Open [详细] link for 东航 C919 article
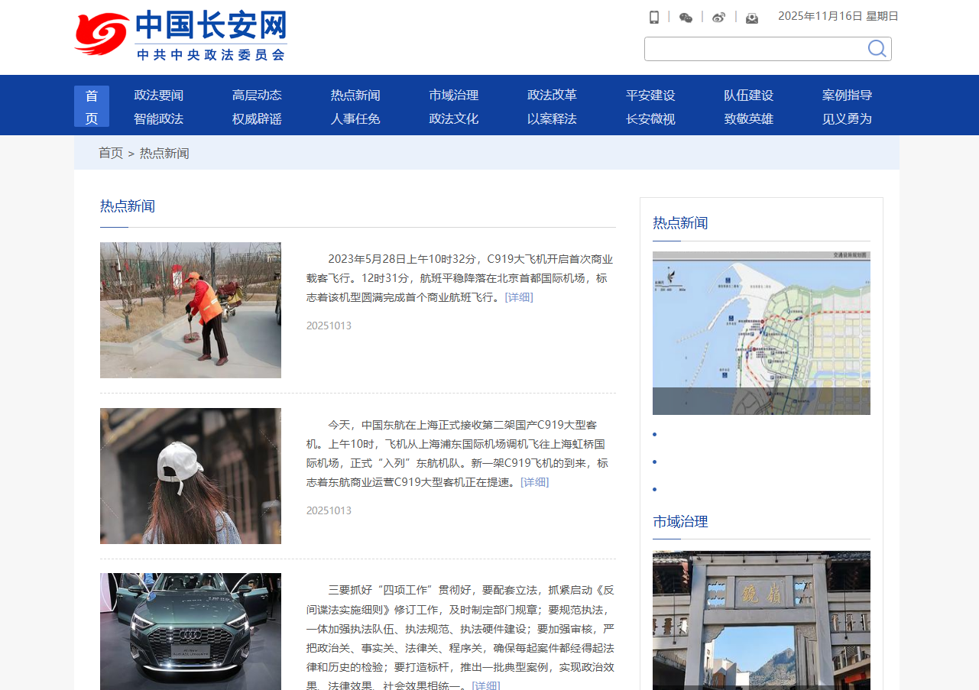This screenshot has height=690, width=979. [534, 482]
